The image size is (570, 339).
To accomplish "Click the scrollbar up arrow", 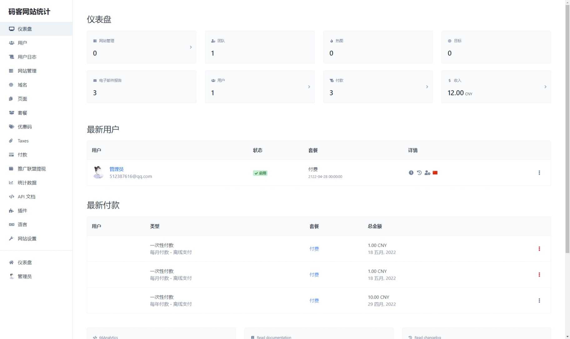I will (x=567, y=2).
